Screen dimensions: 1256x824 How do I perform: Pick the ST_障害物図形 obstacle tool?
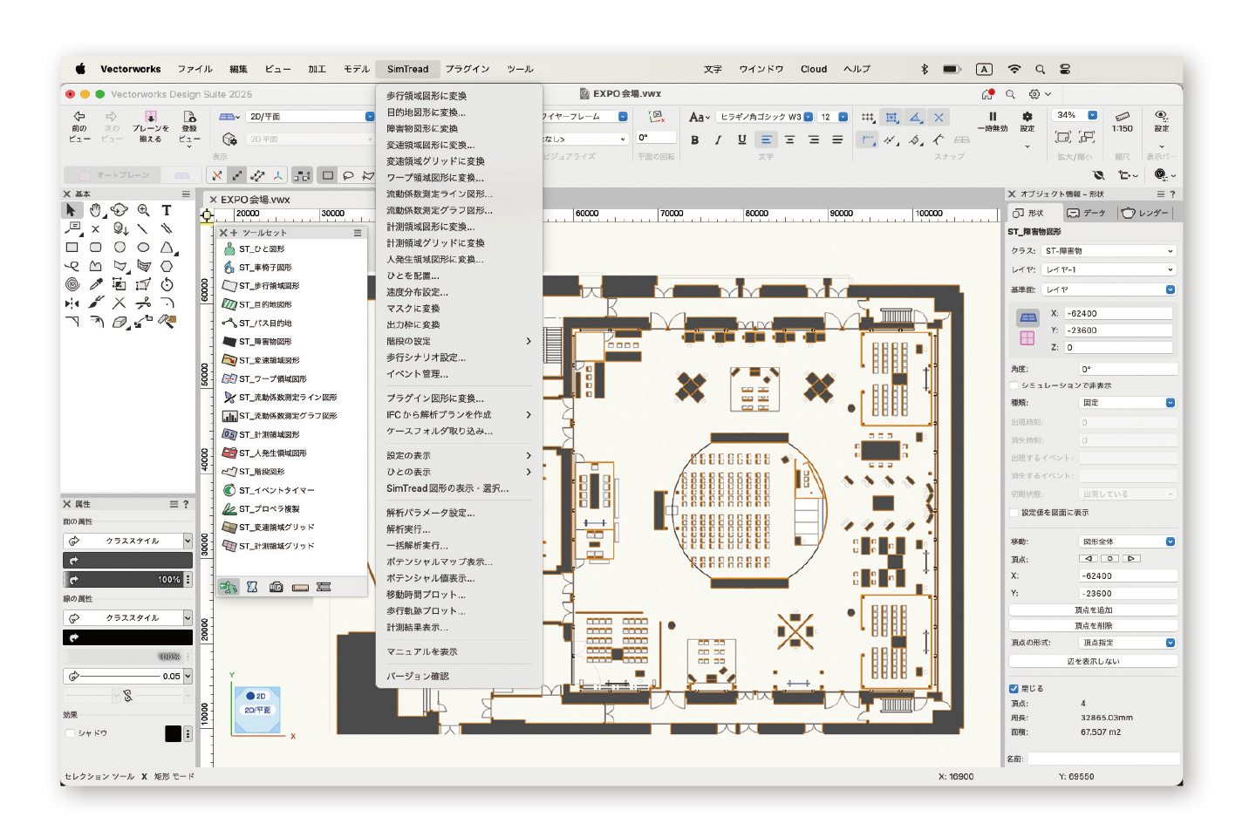(265, 342)
